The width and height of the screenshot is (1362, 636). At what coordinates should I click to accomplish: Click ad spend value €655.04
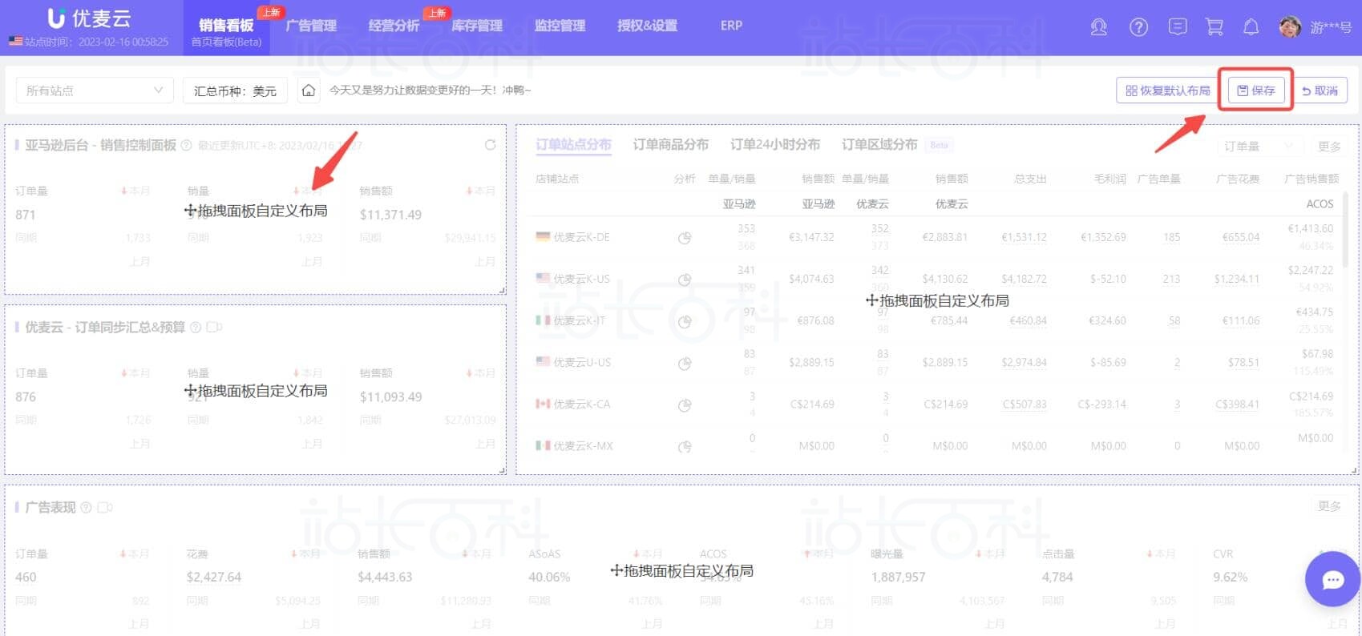tap(1241, 237)
